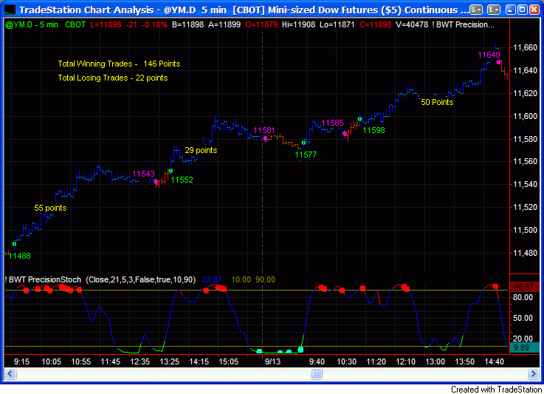544x394 pixels.
Task: Select the '@YM.D - 5 min' symbol label
Action: pos(32,24)
